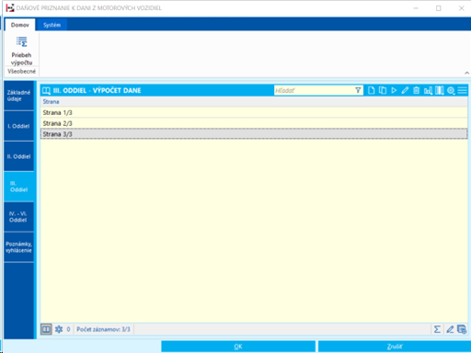Click the pencil icon in bottom status bar

450,329
